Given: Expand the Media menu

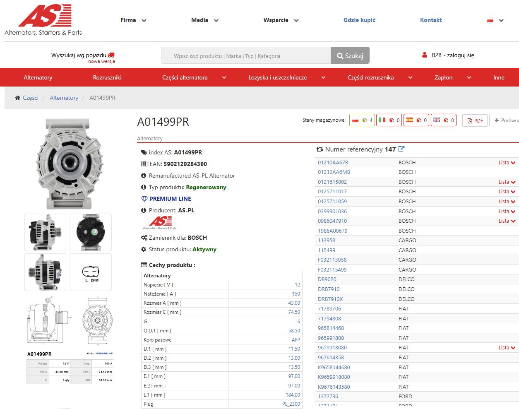Looking at the screenshot, I should [x=205, y=20].
